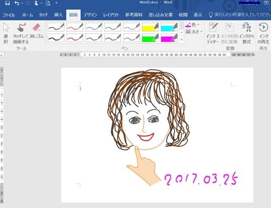Switch to the 挿入 tab
This screenshot has width=271, height=208.
pos(58,15)
